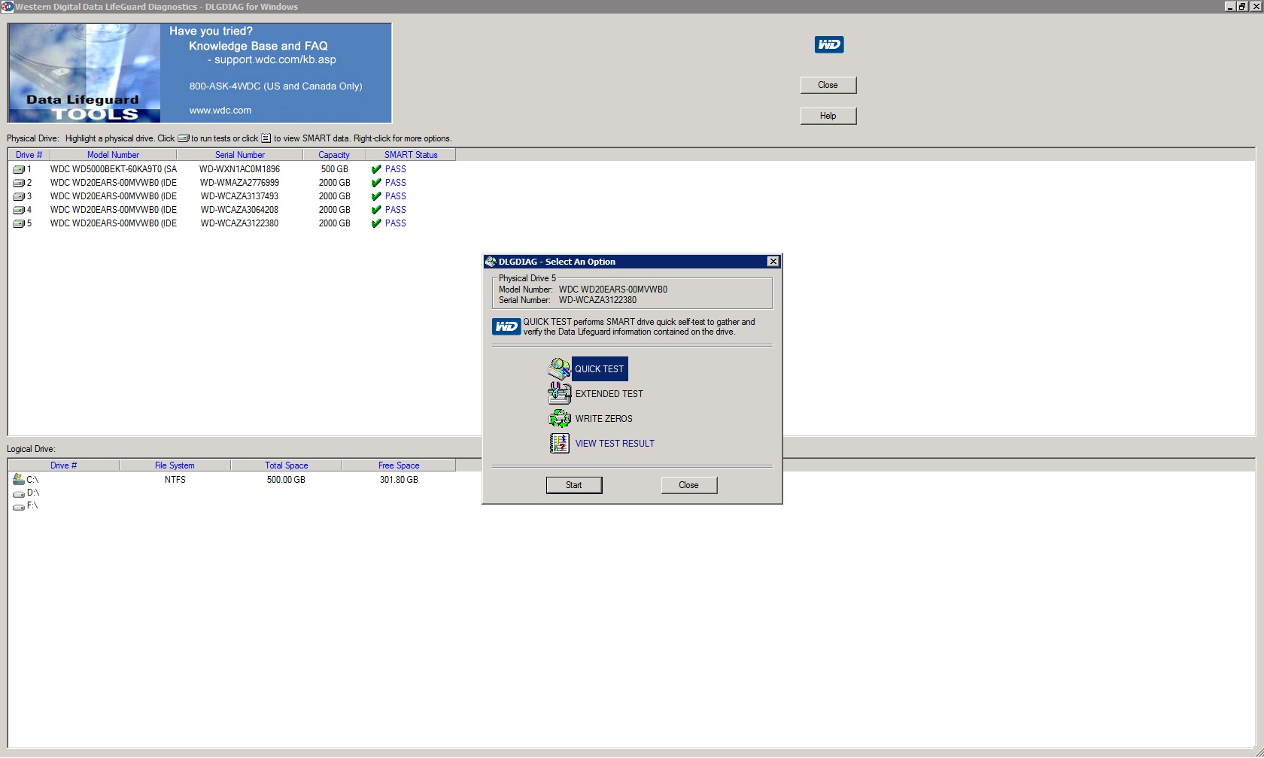Select the QUICK TEST option
Screen dimensions: 1264x758
pyautogui.click(x=599, y=369)
